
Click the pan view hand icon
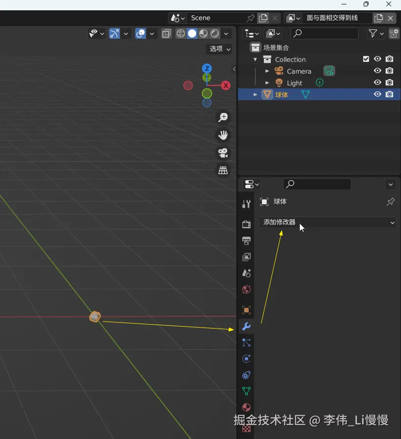coord(223,135)
